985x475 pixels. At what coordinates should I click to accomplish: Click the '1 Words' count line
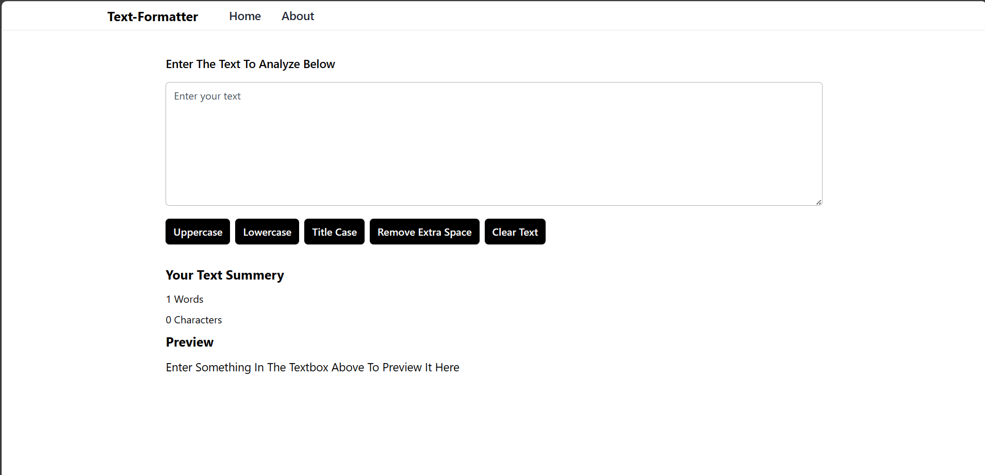click(x=185, y=299)
